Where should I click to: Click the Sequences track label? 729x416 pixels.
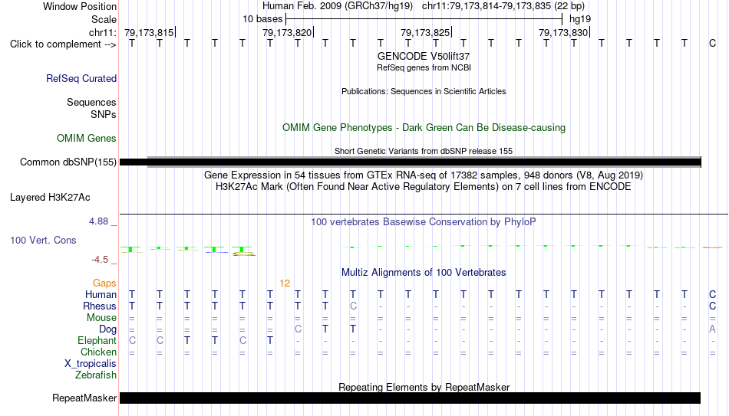[91, 102]
